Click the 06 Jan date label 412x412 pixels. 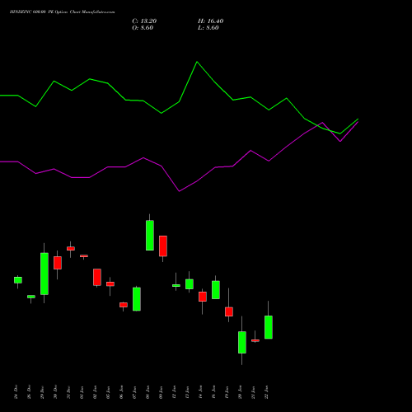[121, 392]
